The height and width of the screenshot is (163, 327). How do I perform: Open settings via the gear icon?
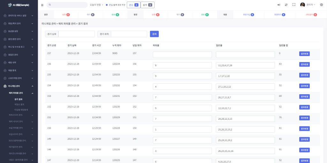pyautogui.click(x=321, y=5)
